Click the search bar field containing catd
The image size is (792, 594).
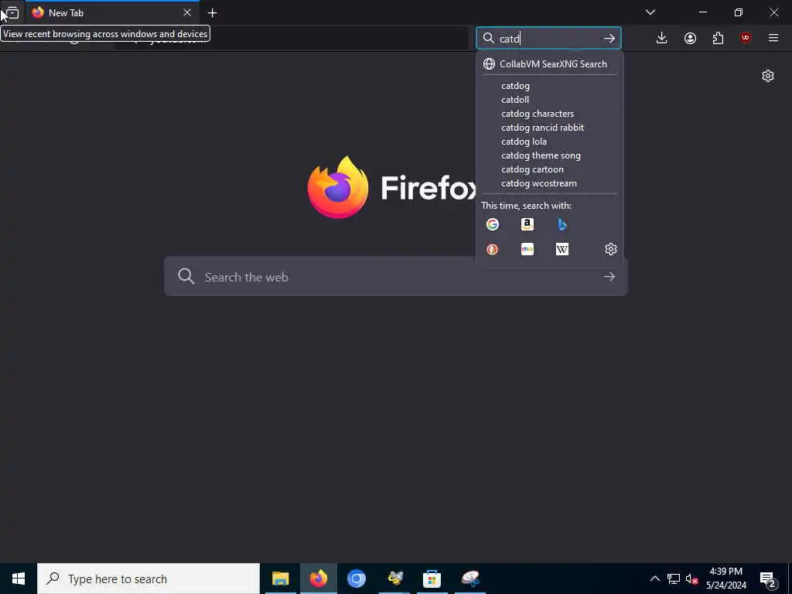[x=548, y=38]
